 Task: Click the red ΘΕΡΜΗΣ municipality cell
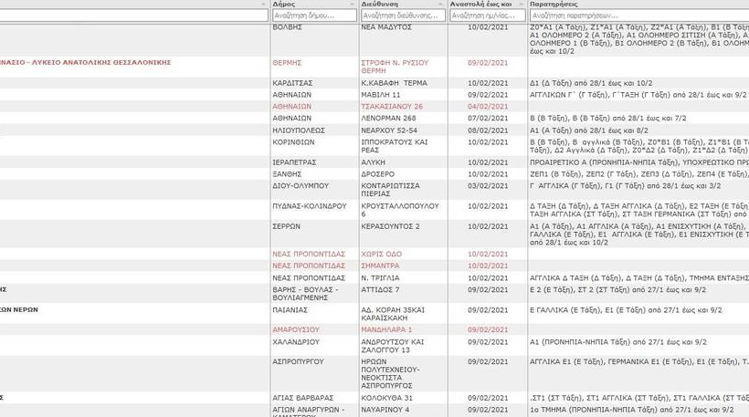(287, 63)
